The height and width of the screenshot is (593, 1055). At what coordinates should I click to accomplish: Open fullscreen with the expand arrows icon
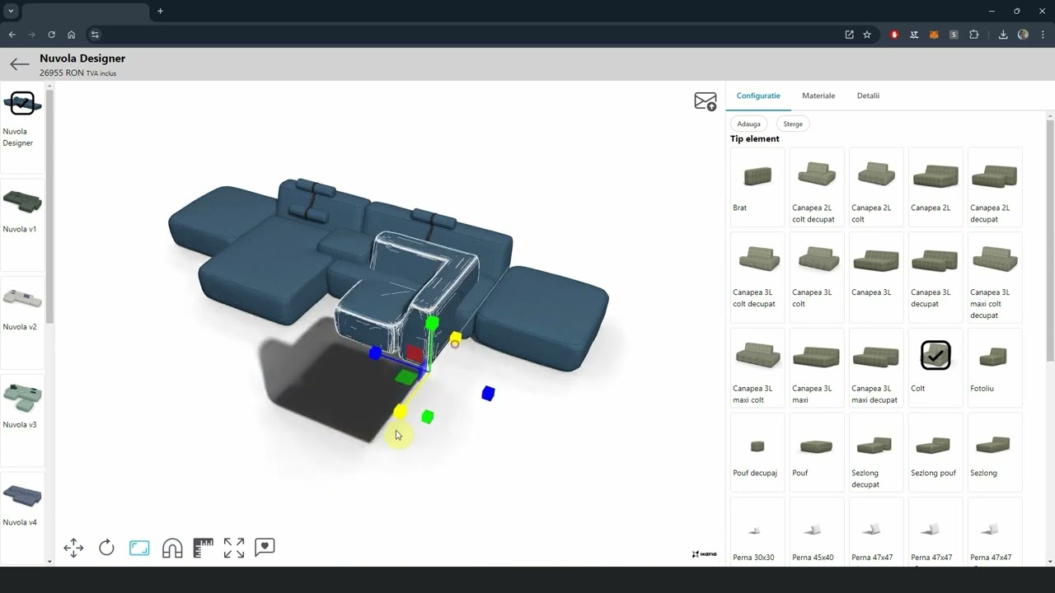tap(234, 548)
